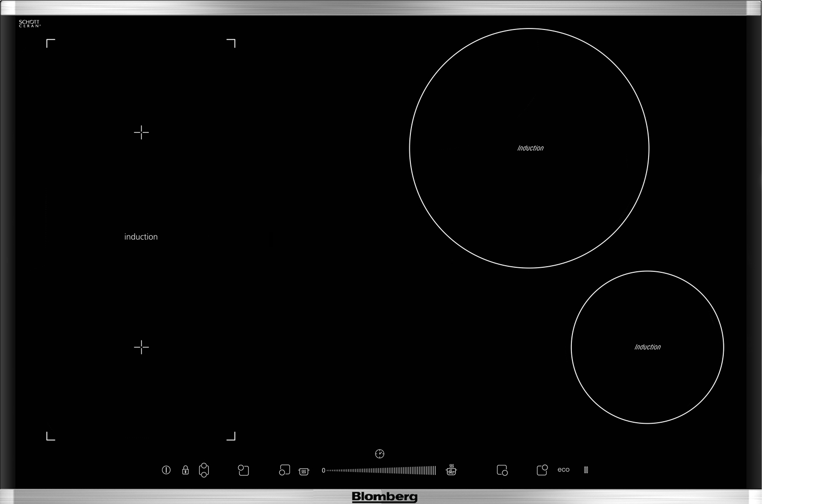The image size is (835, 504).
Task: Tap the keep-warm pot icon
Action: tap(304, 471)
